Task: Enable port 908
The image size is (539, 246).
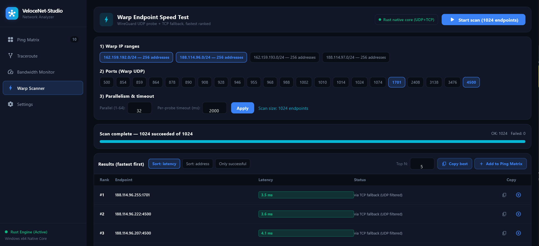Action: pyautogui.click(x=205, y=82)
